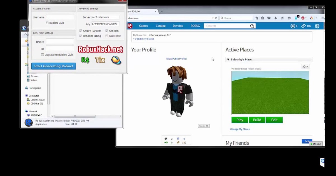This screenshot has height=176, width=336.
Task: Open the Manage My Places link
Action: coord(240,129)
